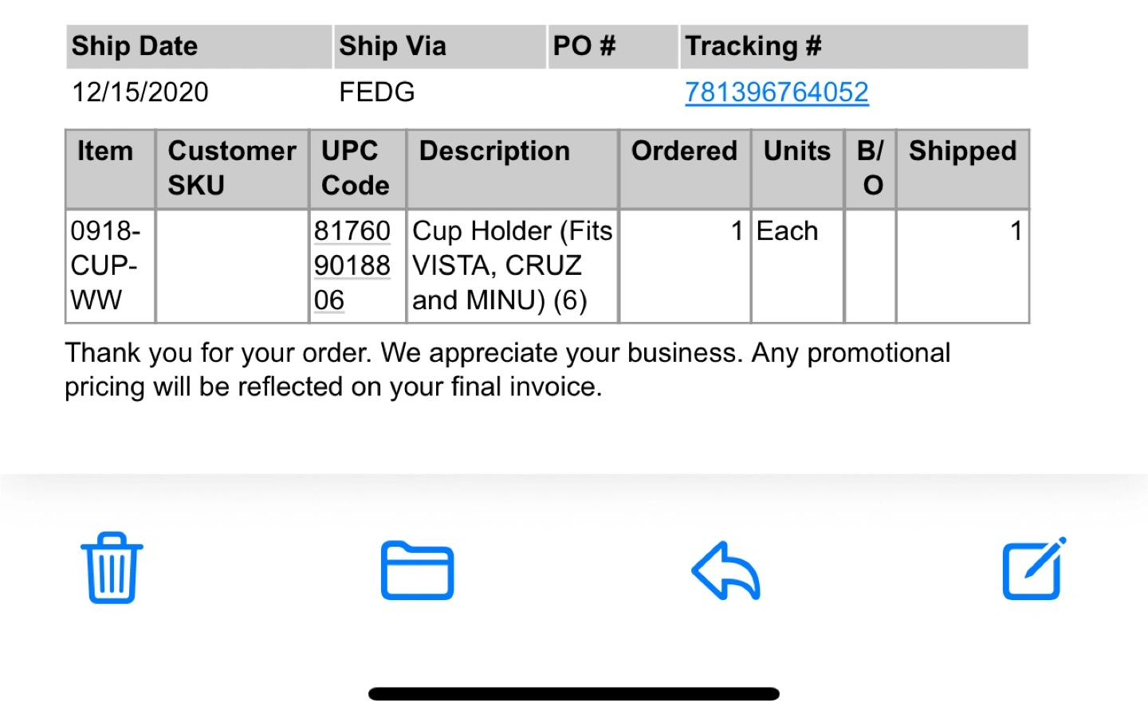Tap the Shipped column header

pos(962,169)
